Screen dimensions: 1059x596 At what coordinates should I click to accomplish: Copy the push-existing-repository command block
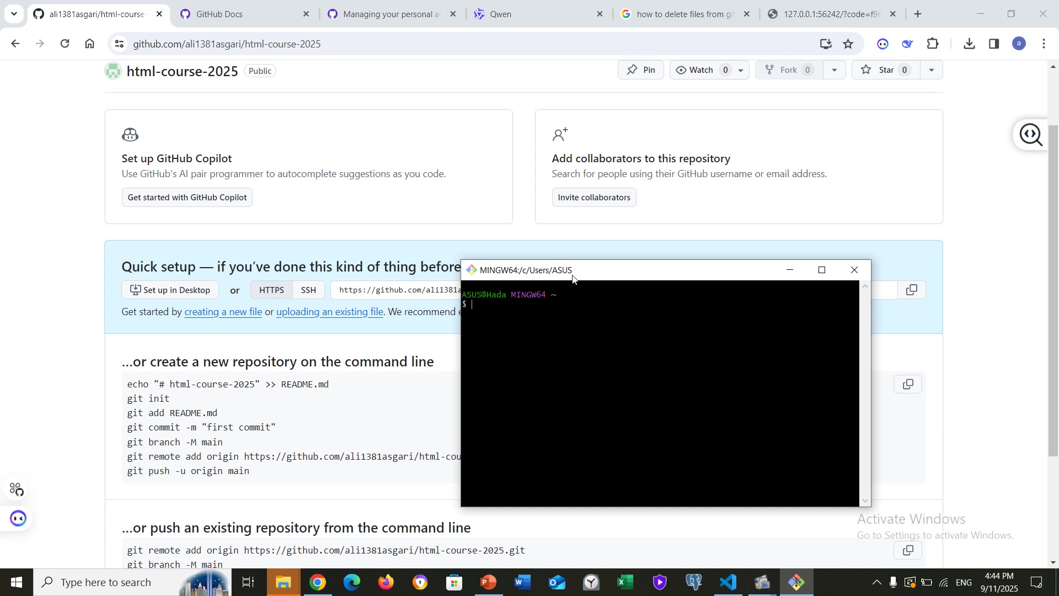tap(907, 551)
